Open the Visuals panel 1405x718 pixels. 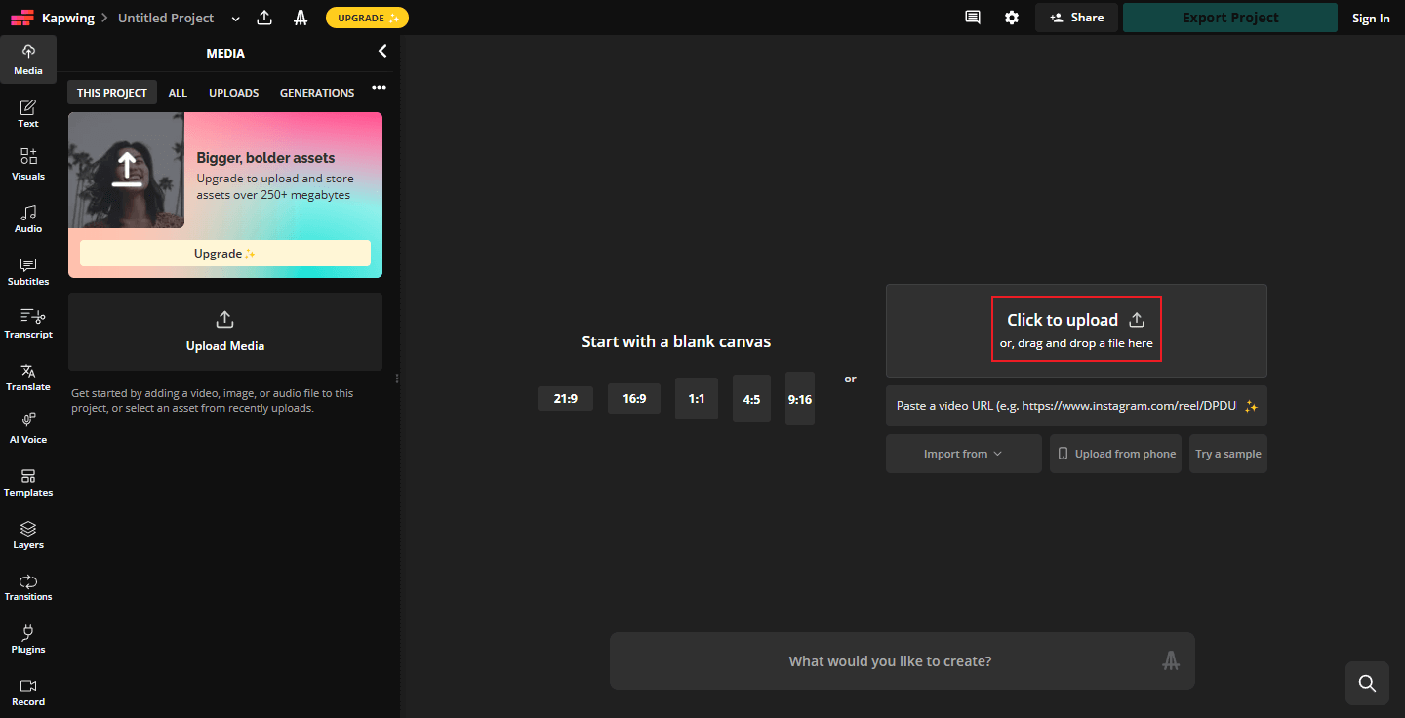point(27,164)
